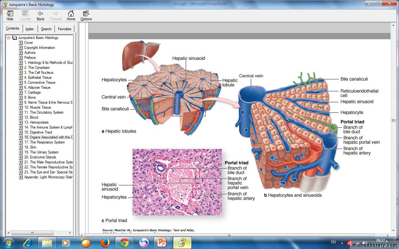Screen dimensions: 399x249
Task: Launch Internet Explorer from the taskbar
Action: pos(28,242)
